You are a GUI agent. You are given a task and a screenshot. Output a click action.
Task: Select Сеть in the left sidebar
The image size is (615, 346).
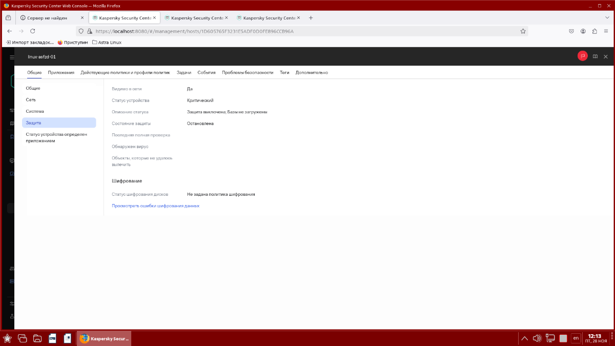[31, 100]
